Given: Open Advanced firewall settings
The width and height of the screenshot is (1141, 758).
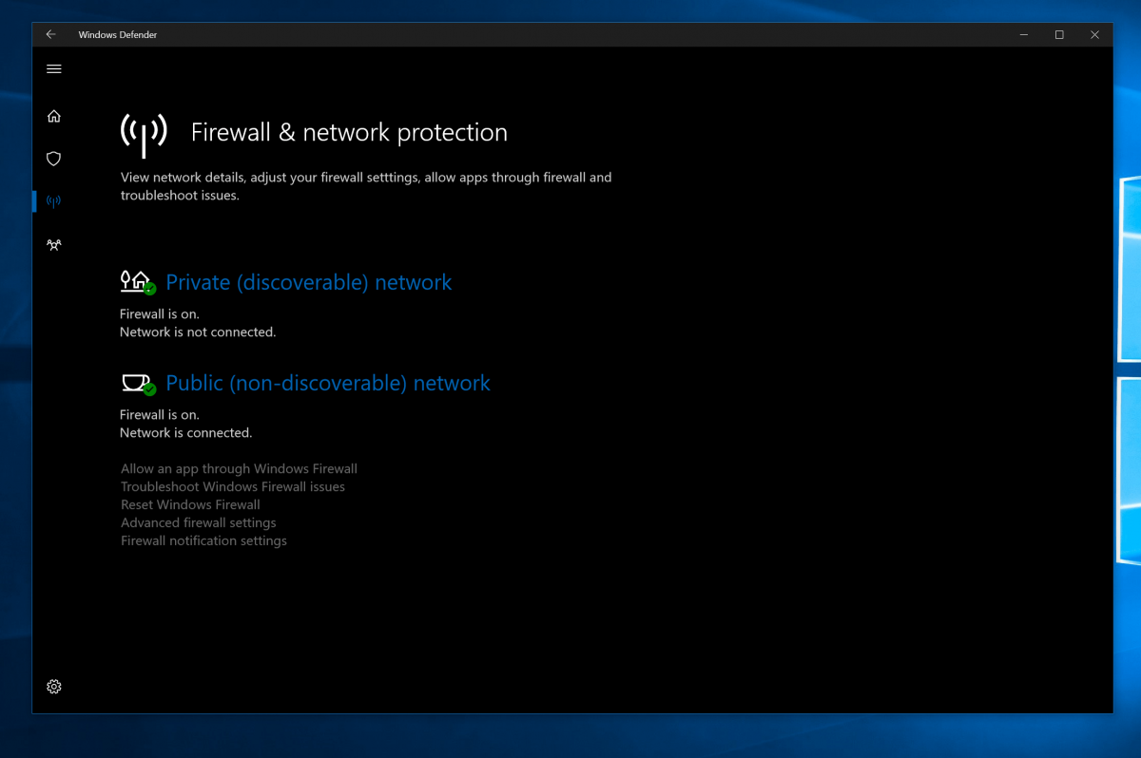Looking at the screenshot, I should click(x=198, y=522).
